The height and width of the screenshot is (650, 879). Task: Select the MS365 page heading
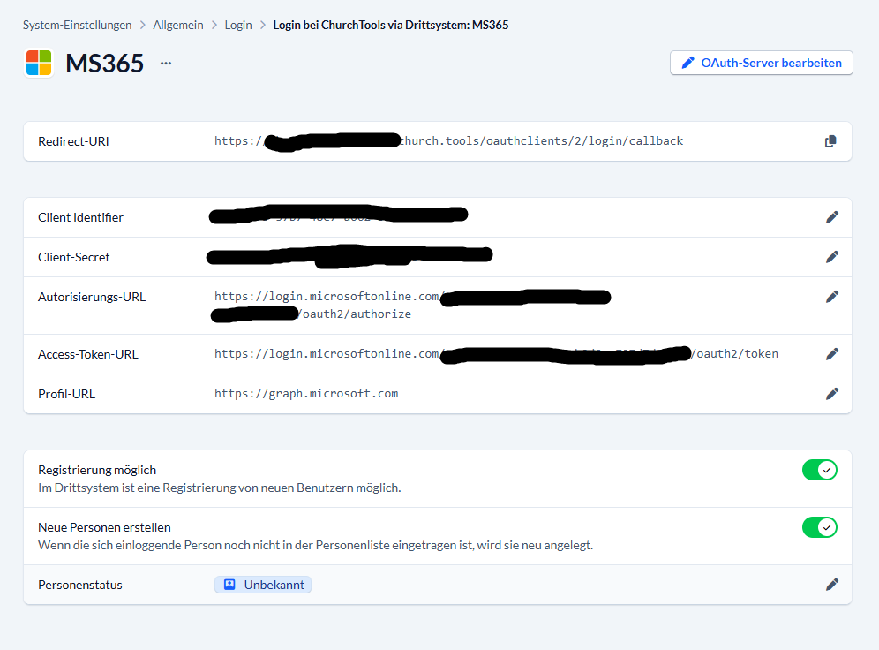104,63
